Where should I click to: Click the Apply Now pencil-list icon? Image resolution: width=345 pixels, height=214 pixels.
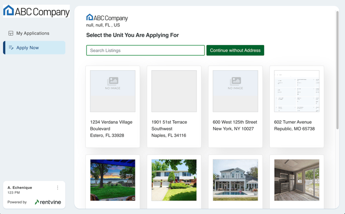tap(11, 48)
